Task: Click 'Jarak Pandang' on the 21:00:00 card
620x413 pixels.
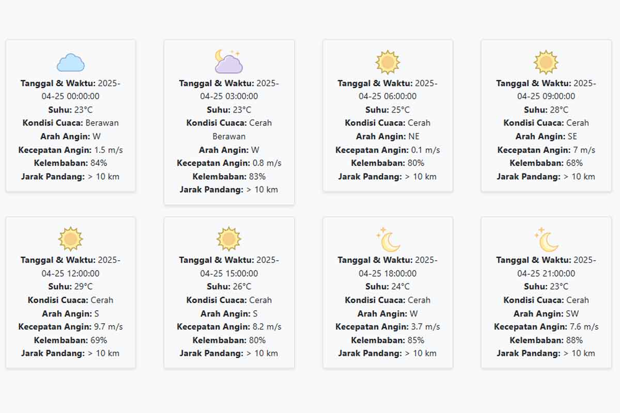Action: tap(529, 354)
